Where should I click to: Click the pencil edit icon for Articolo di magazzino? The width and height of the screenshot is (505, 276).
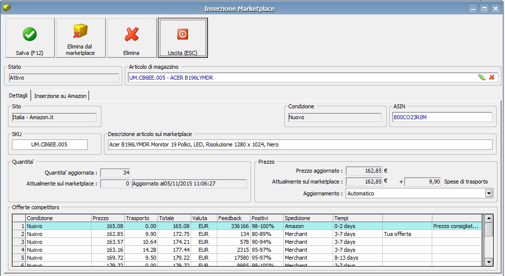481,77
